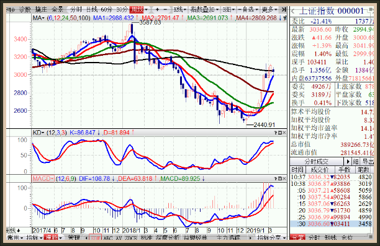Viewport: 380px width, 246px height.
Task: Click back arrow beside 上证指数 title
Action: coord(293,11)
